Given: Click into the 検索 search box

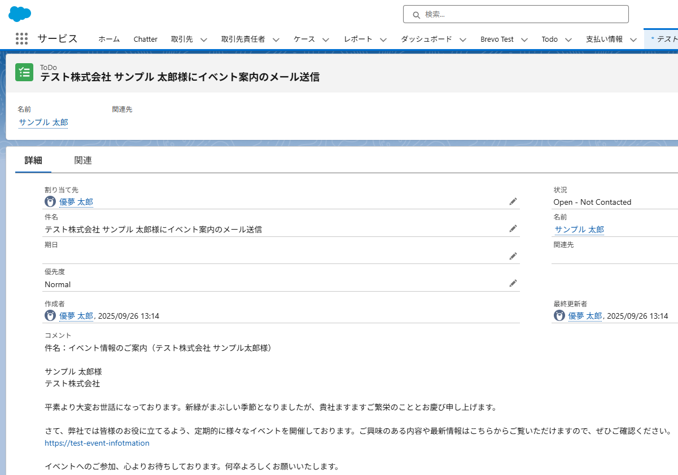Looking at the screenshot, I should (515, 14).
